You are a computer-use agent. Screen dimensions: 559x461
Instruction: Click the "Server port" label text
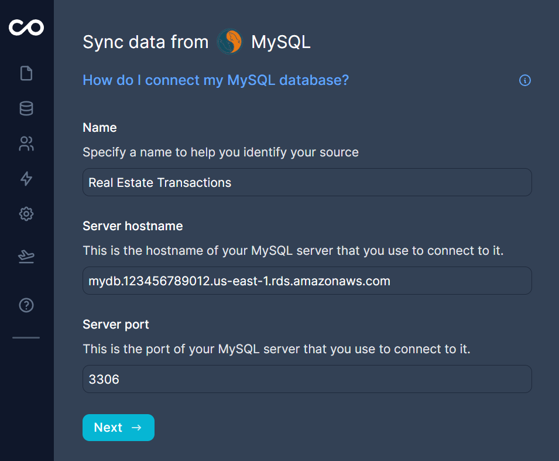coord(116,325)
